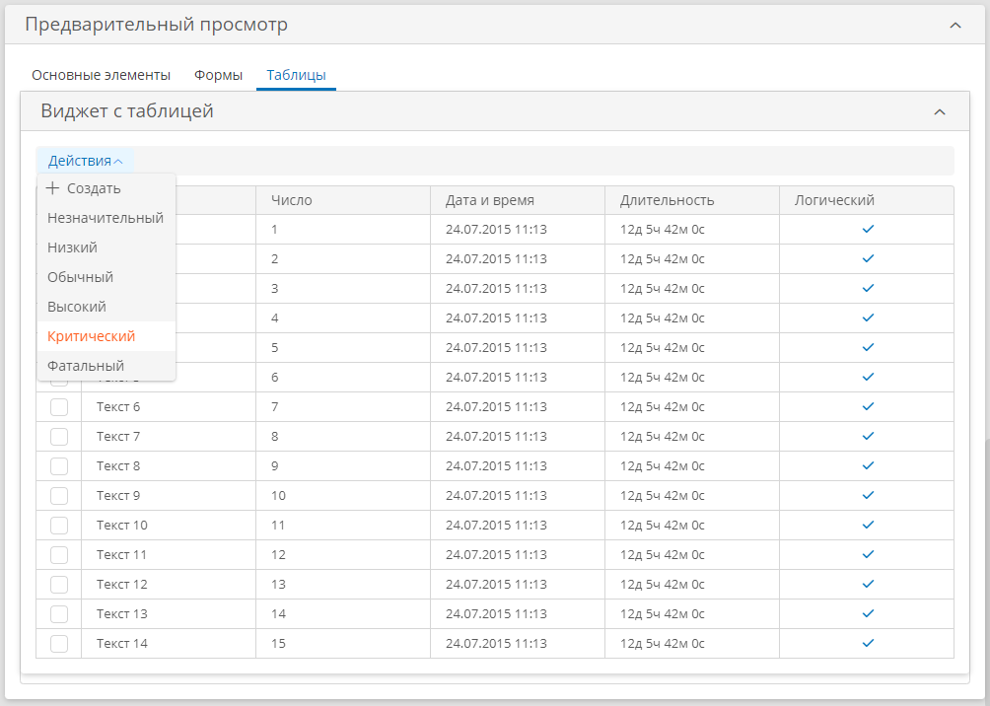The height and width of the screenshot is (706, 990).
Task: Tick the Текст 13 row checkbox
Action: 59,614
